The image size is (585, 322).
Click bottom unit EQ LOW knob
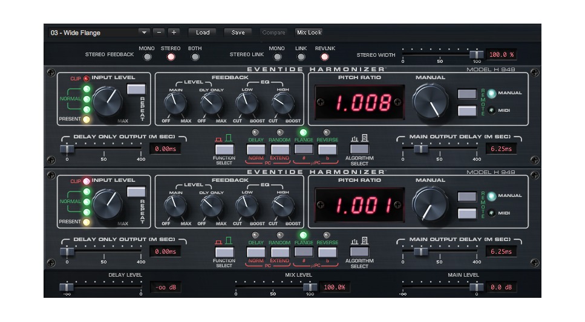click(247, 207)
